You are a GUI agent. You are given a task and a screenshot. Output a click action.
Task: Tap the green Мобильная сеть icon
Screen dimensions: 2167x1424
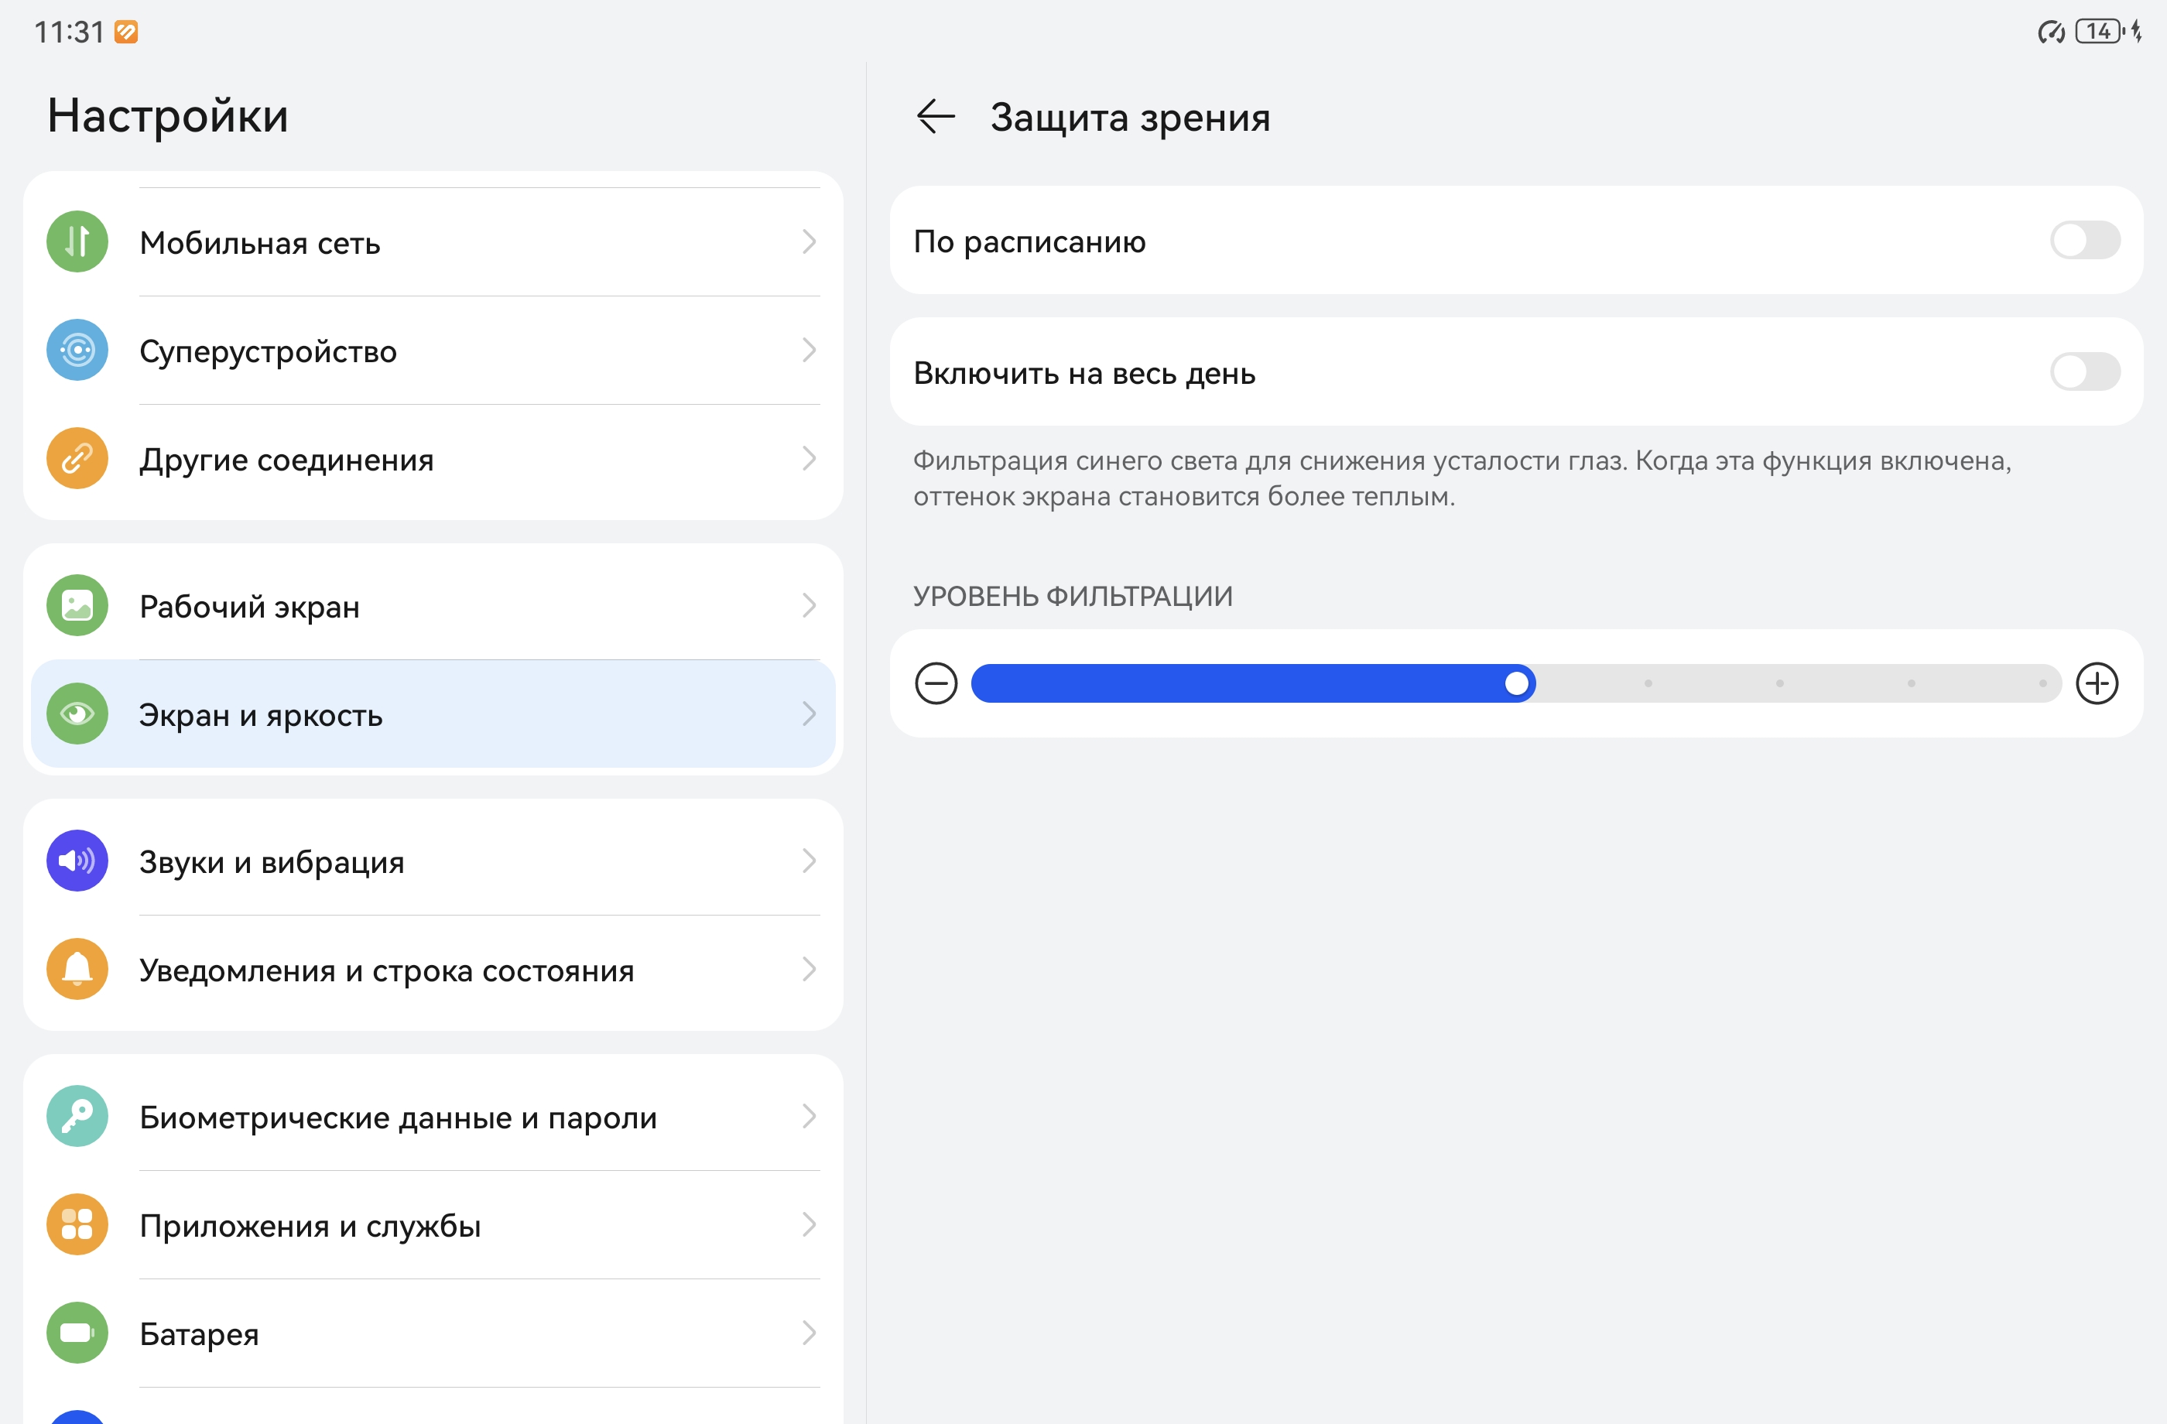coord(77,242)
